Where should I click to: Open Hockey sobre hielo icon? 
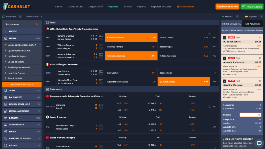pos(6,104)
